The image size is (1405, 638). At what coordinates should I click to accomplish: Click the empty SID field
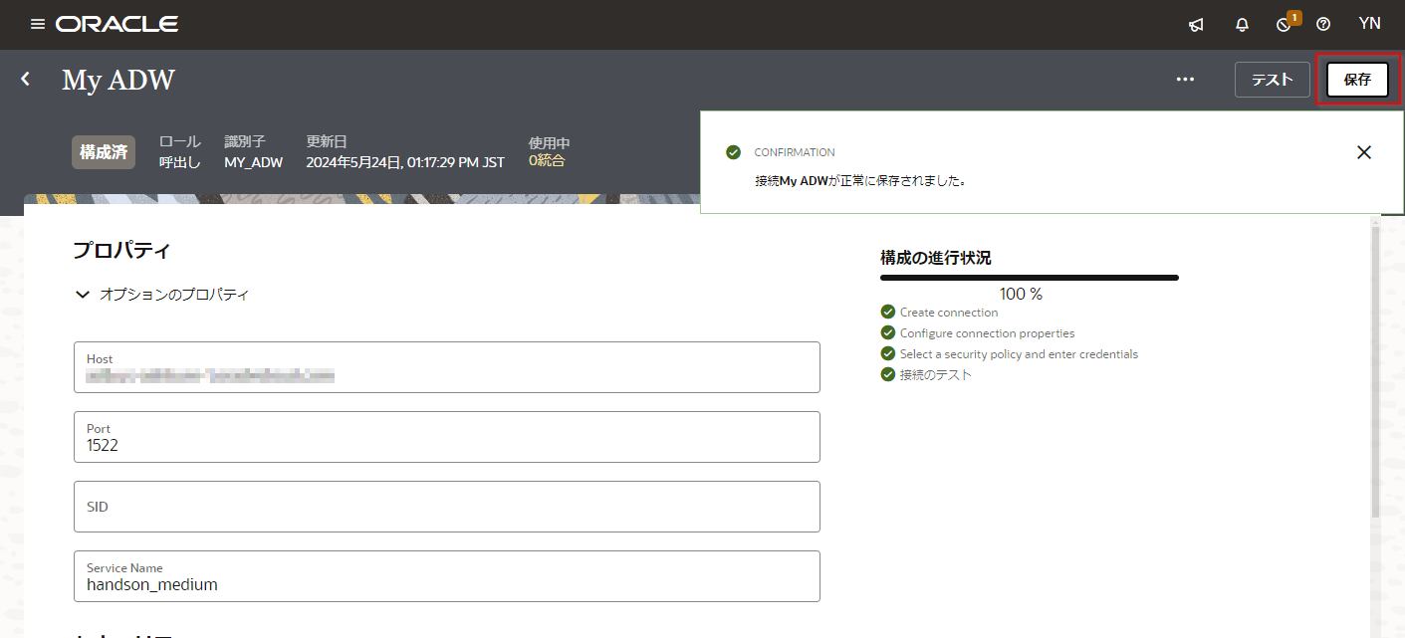click(446, 508)
